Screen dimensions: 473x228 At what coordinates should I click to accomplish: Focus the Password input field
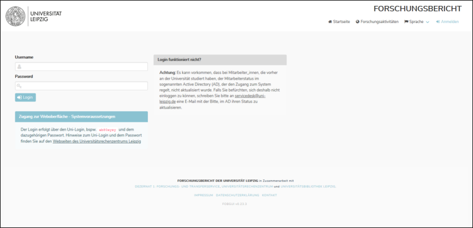click(x=82, y=86)
